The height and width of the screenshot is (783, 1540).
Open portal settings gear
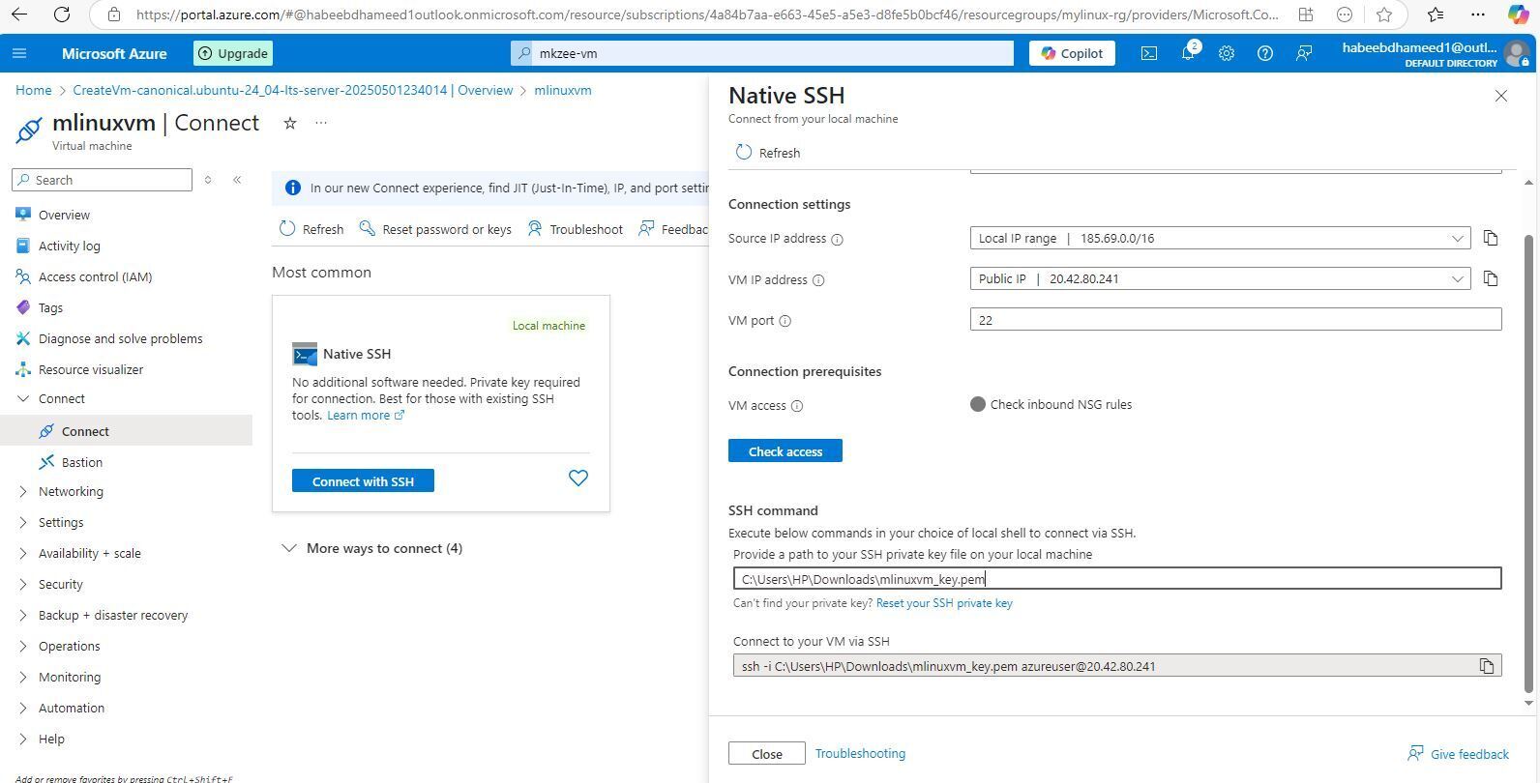(x=1227, y=53)
